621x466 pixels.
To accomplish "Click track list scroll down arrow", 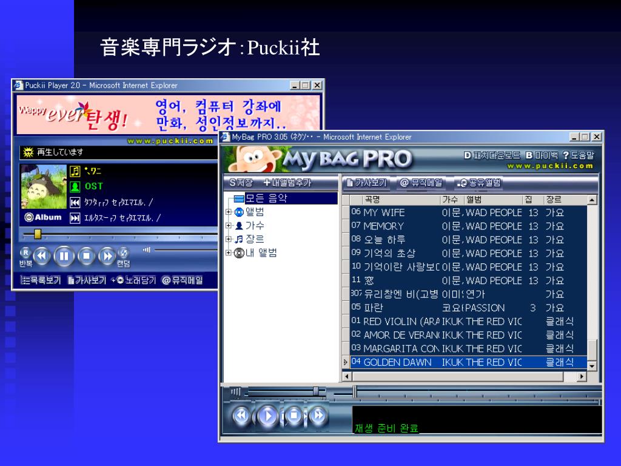I will pos(592,366).
